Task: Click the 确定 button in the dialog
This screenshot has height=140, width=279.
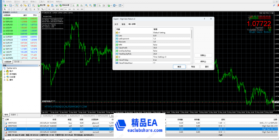Action: 179,67
